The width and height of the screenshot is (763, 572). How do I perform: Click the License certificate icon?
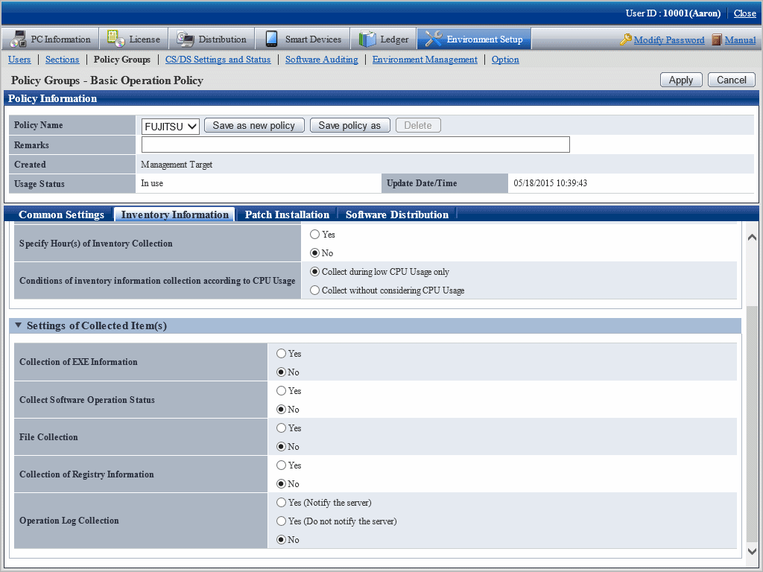click(115, 39)
